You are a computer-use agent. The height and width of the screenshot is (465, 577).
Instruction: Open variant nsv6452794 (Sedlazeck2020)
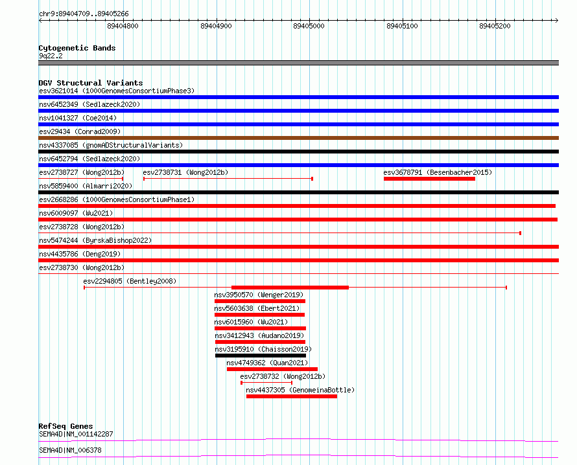[x=89, y=159]
